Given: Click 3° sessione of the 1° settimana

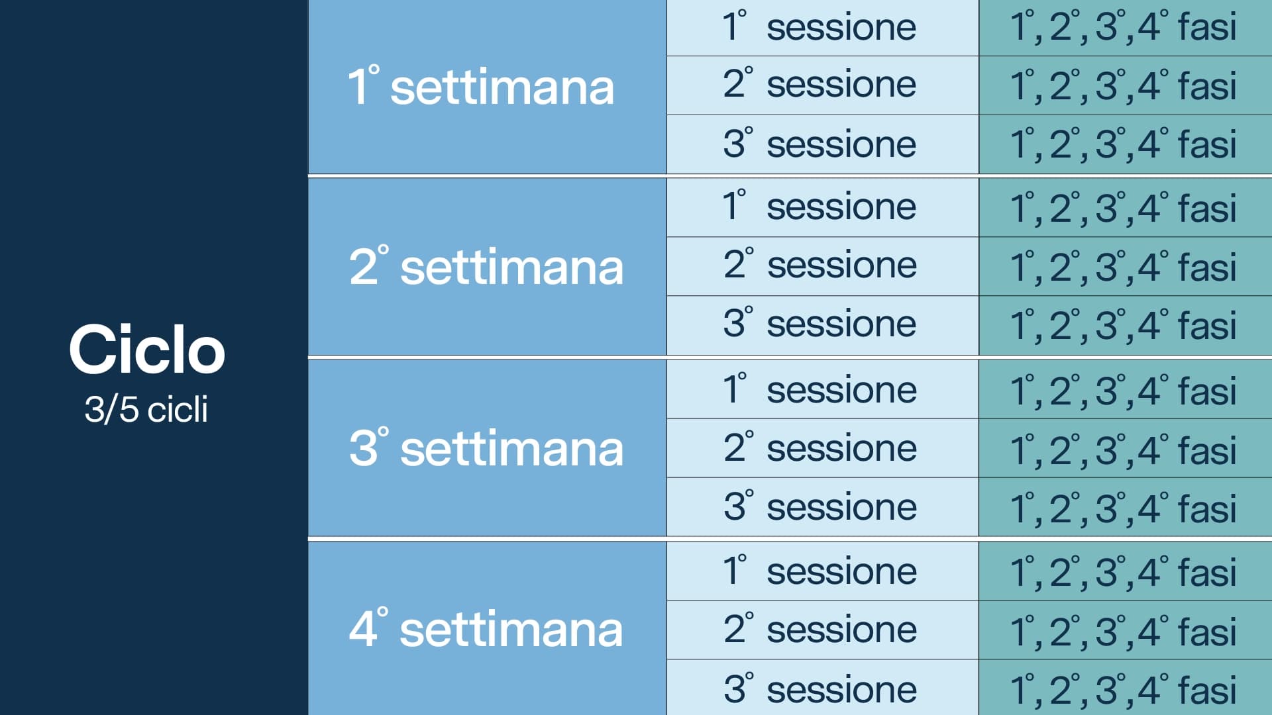Looking at the screenshot, I should pos(821,144).
